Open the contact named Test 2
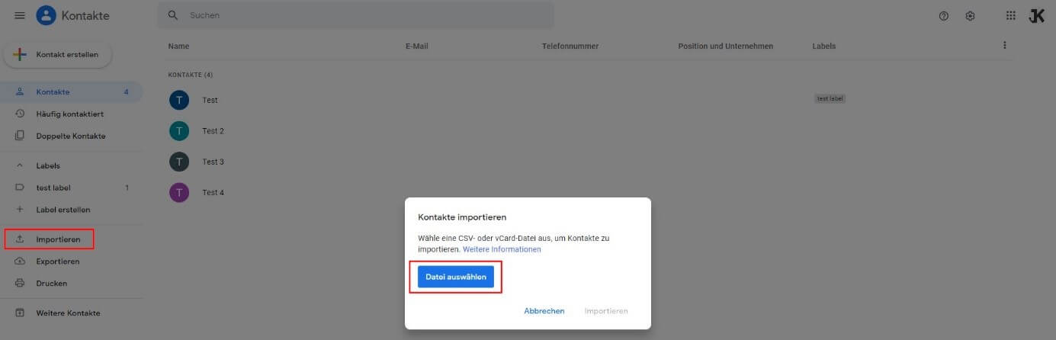 point(213,131)
